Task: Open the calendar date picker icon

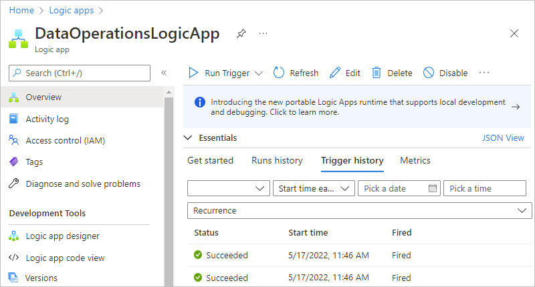Action: pyautogui.click(x=433, y=189)
